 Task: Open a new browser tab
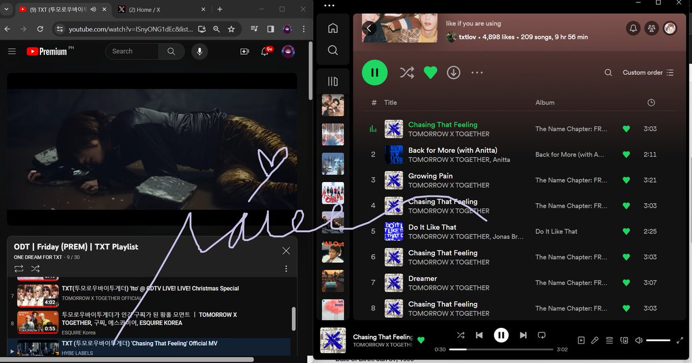click(220, 9)
